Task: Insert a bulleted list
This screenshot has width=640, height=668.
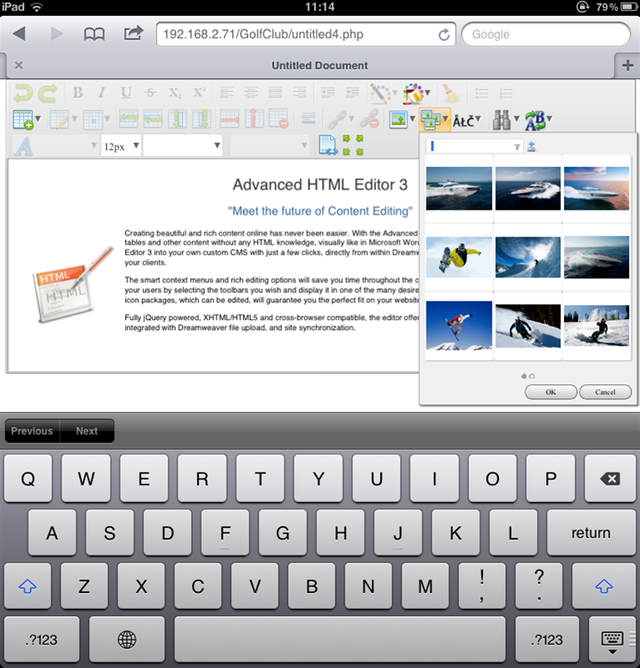Action: coord(482,93)
